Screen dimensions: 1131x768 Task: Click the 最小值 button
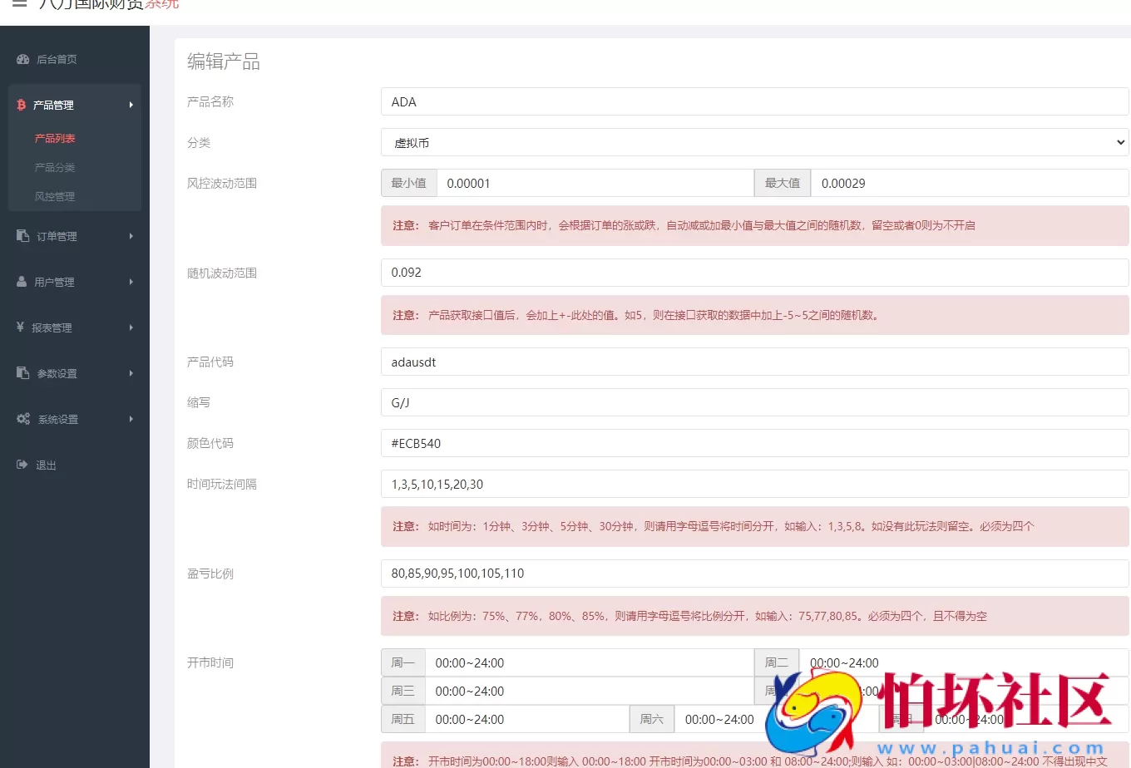408,183
